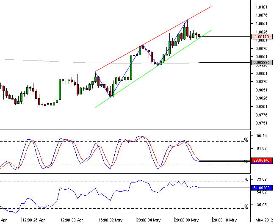Screen dimensions: 274x224
Task: Click the 0.9801 price axis label
Action: (261, 107)
